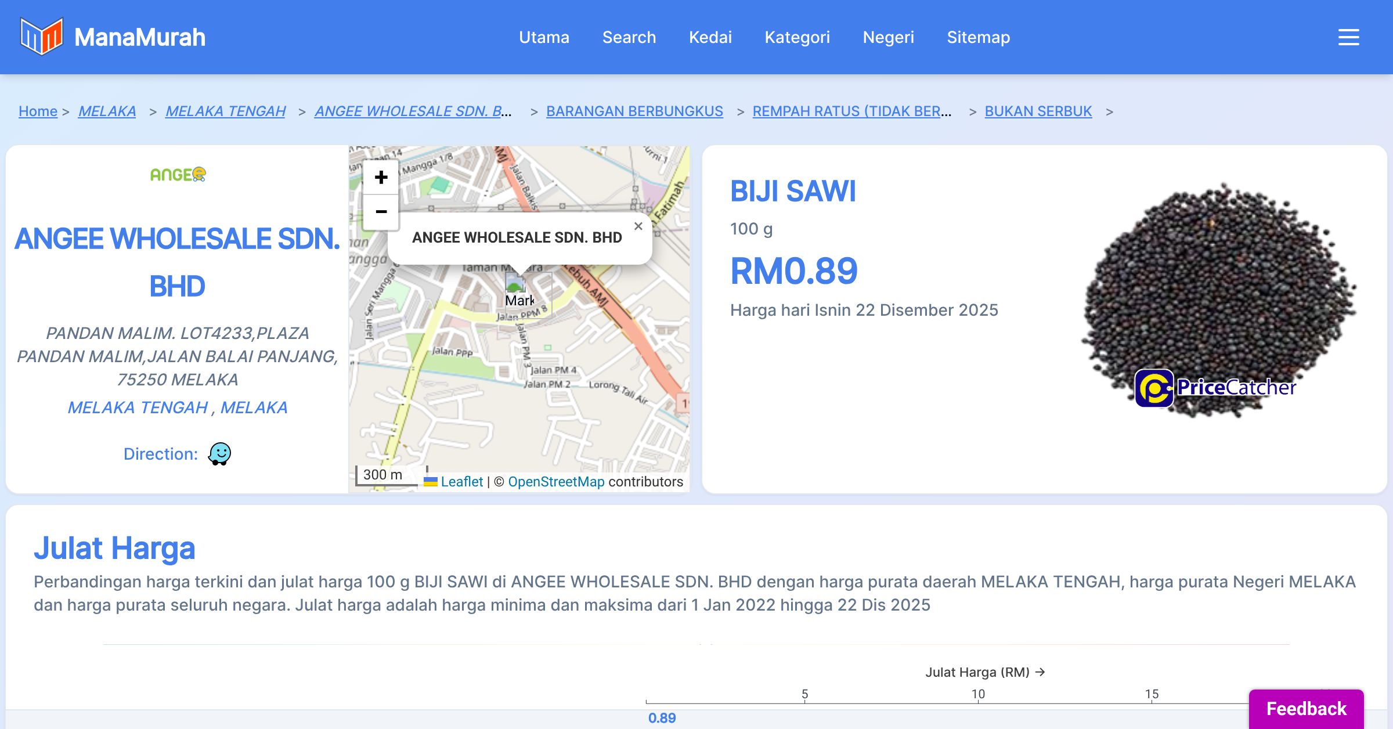Click the ANGEE store logo
Image resolution: width=1393 pixels, height=729 pixels.
pos(178,174)
